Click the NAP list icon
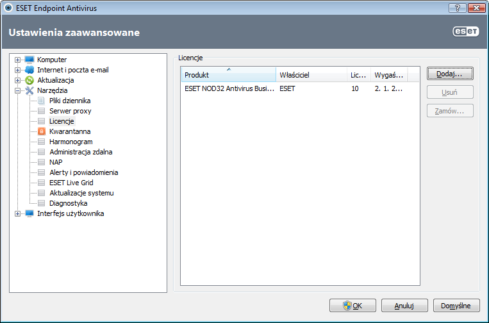The height and width of the screenshot is (323, 489). click(x=41, y=162)
